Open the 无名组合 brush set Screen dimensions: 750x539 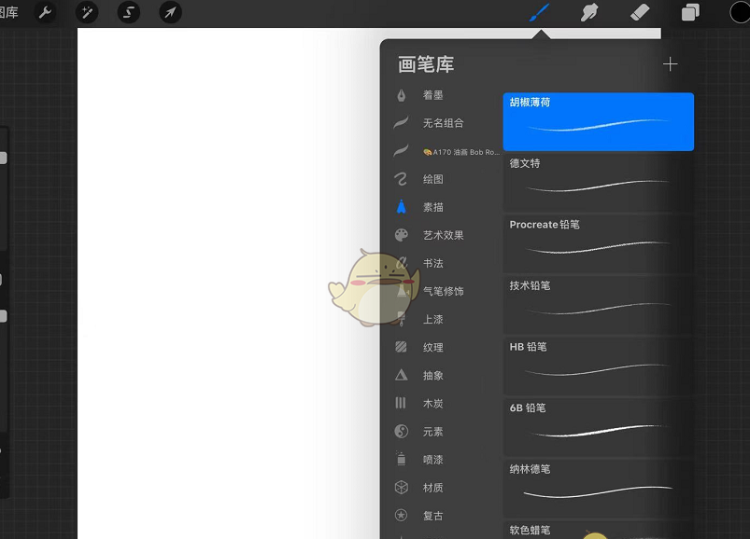click(x=443, y=123)
